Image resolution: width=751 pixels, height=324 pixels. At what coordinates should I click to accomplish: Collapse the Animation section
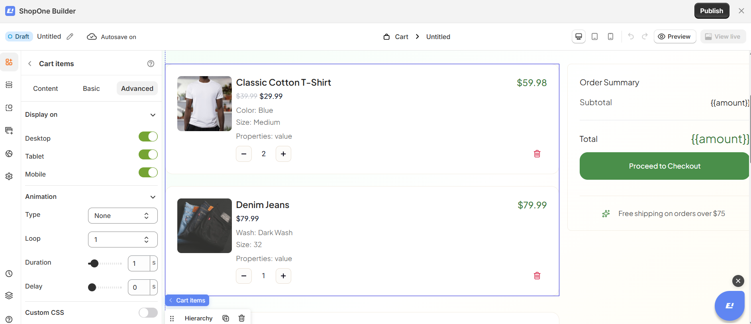[x=153, y=197]
